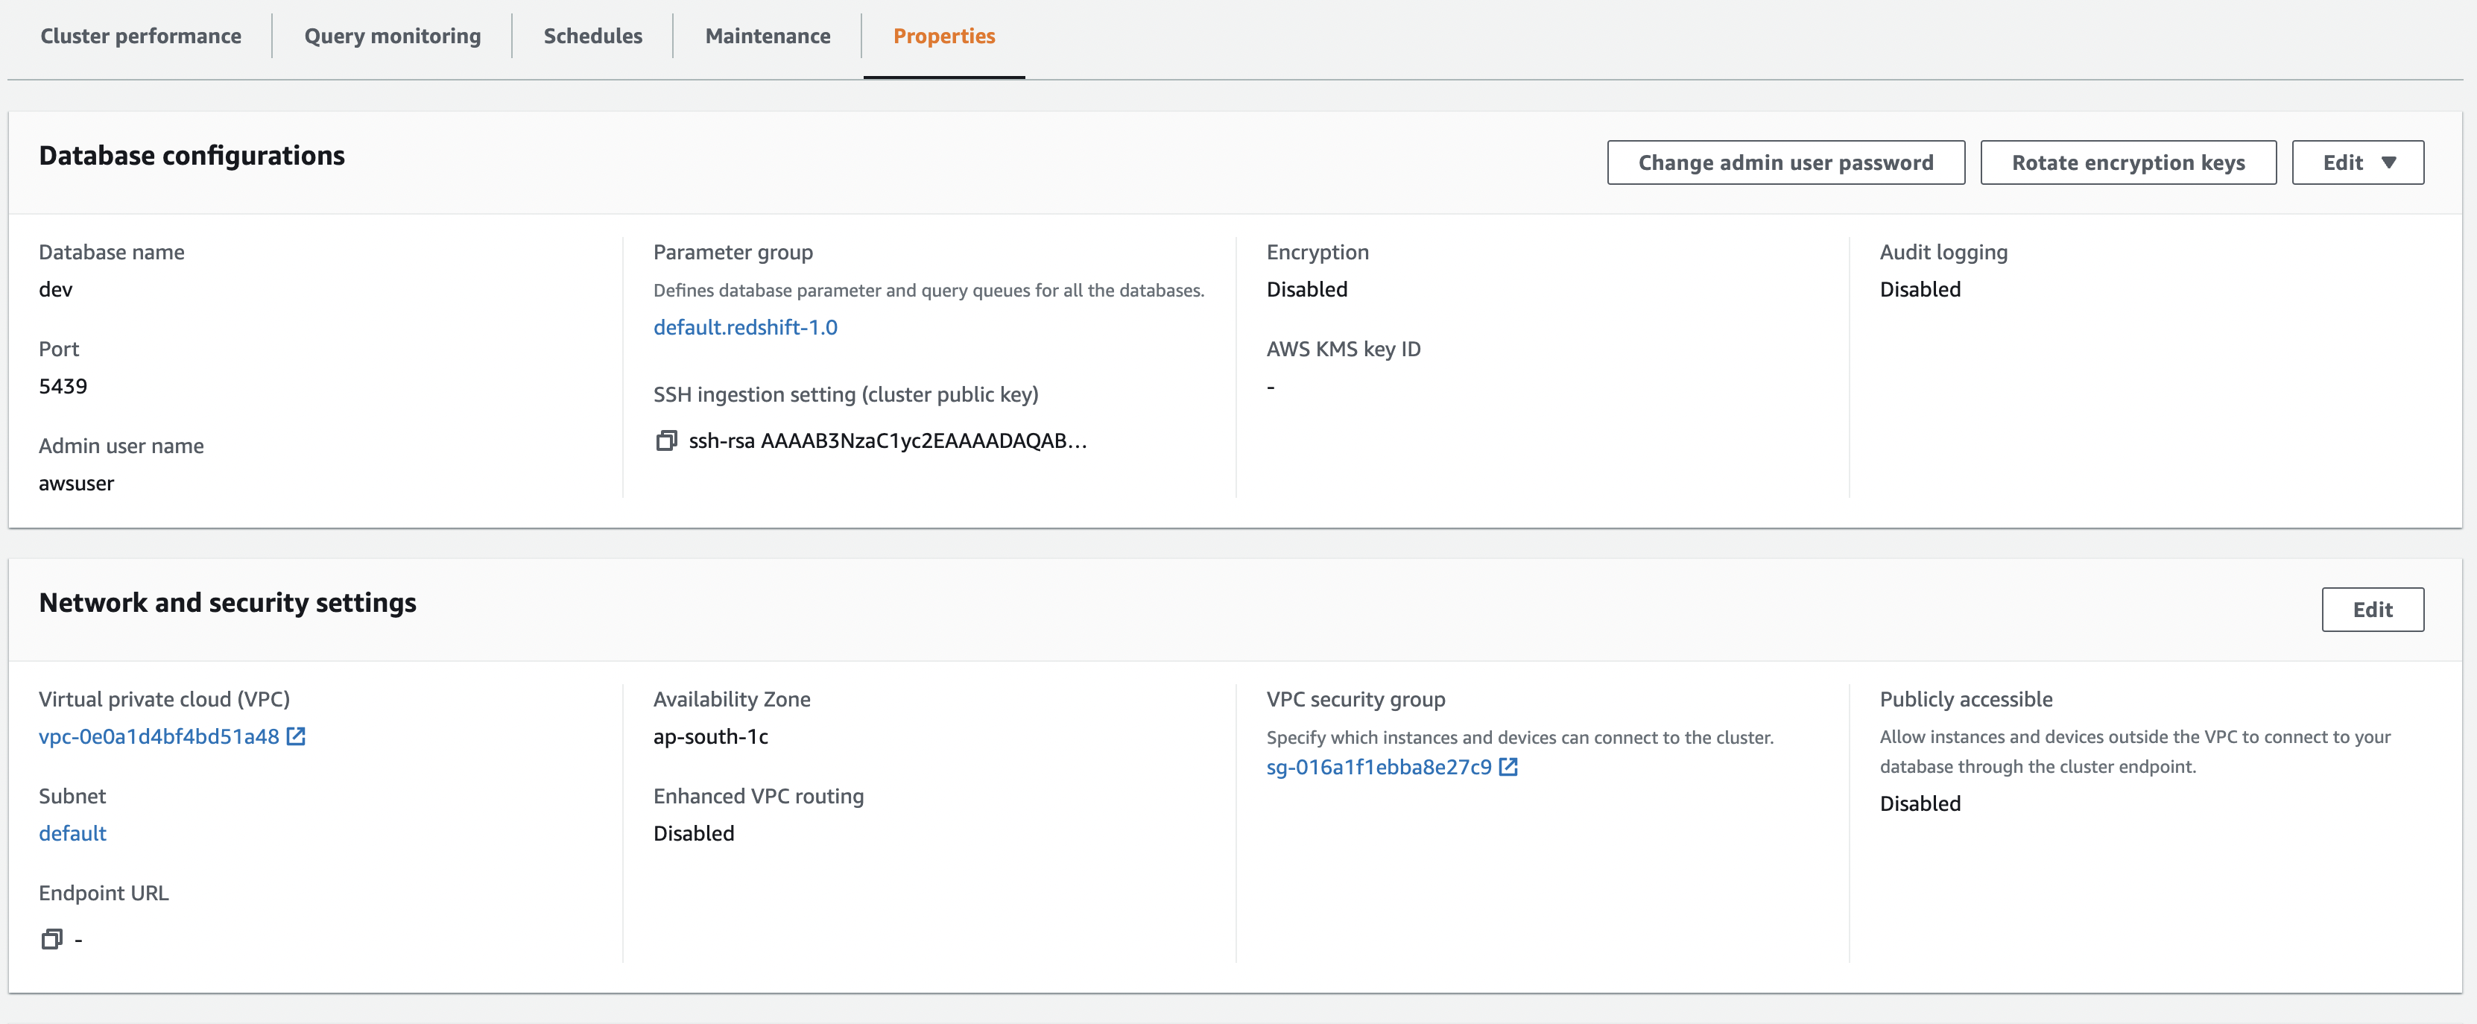Edit Network and security settings

coord(2371,610)
